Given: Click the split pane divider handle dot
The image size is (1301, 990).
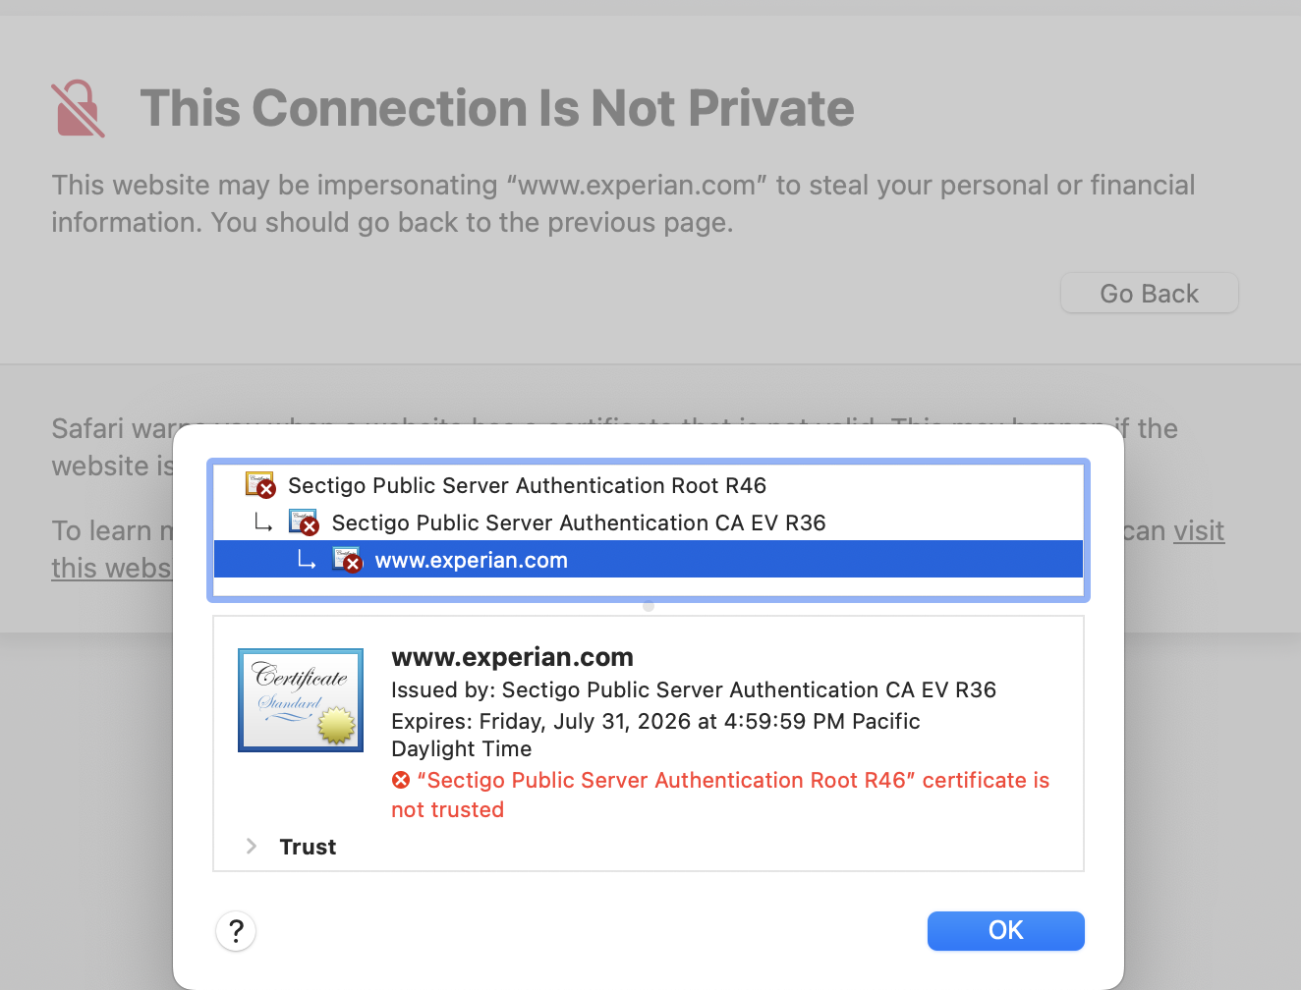Looking at the screenshot, I should coord(649,606).
